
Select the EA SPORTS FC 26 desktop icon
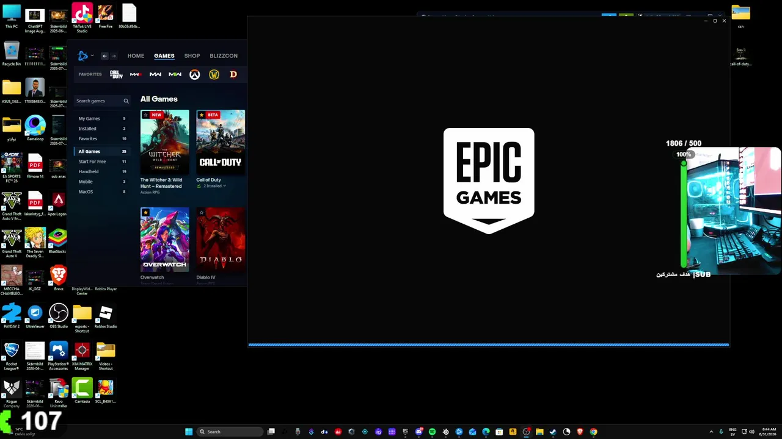12,168
